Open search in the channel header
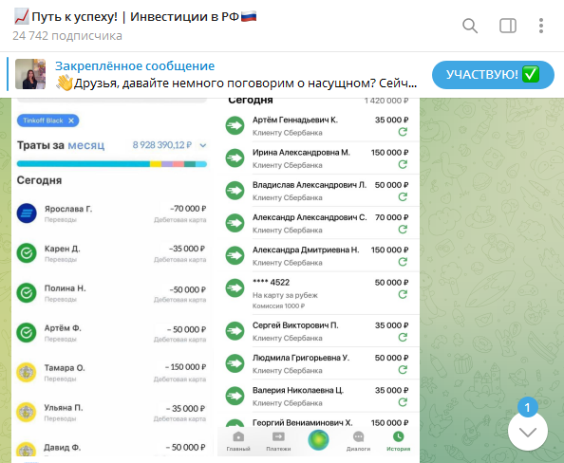This screenshot has height=463, width=564. click(470, 26)
